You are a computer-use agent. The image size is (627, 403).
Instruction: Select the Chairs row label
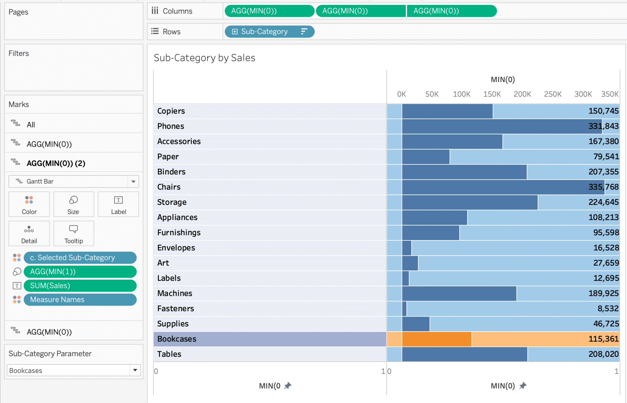(169, 187)
